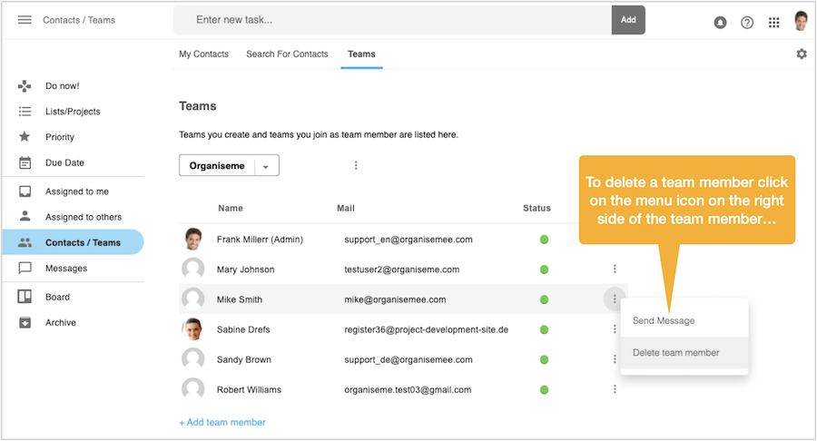Screen dimensions: 817x441
Task: Open the apps grid icon
Action: [773, 23]
